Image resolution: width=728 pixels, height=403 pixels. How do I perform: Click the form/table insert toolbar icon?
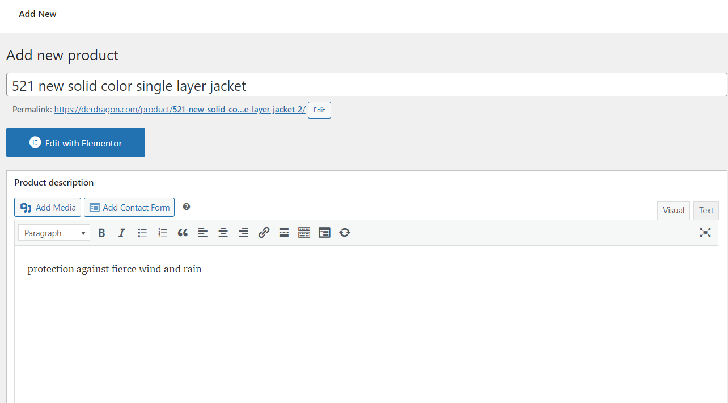click(324, 233)
